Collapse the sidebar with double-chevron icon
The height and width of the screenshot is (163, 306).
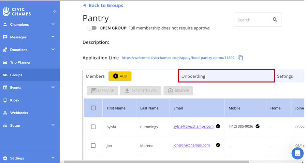point(55,11)
